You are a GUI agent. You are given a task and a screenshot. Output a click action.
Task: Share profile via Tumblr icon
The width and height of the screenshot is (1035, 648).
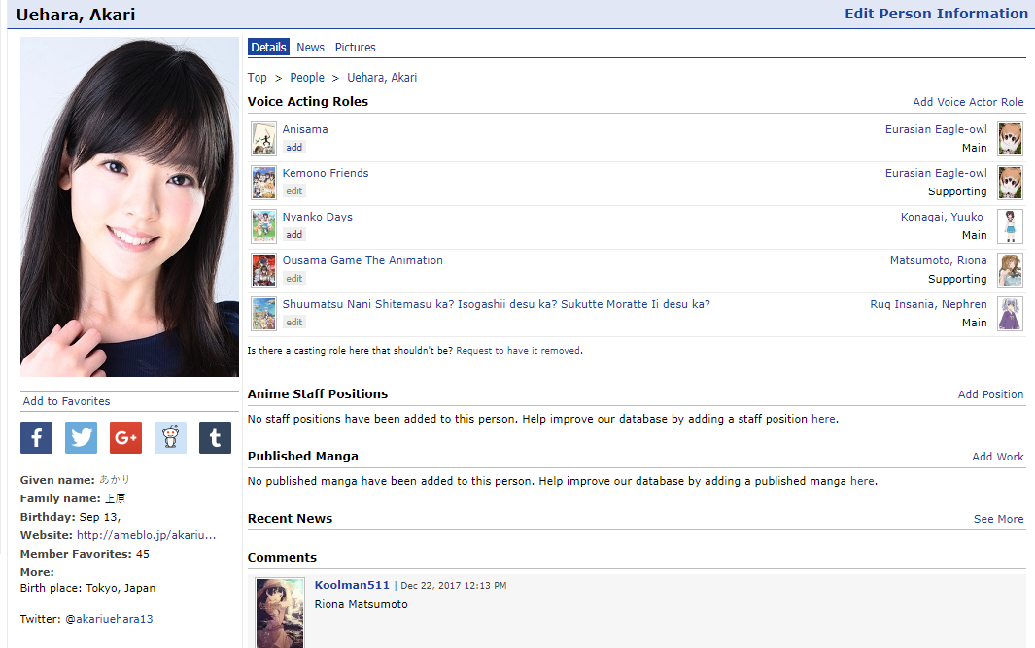tap(215, 437)
